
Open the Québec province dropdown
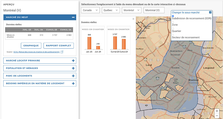tap(111, 10)
